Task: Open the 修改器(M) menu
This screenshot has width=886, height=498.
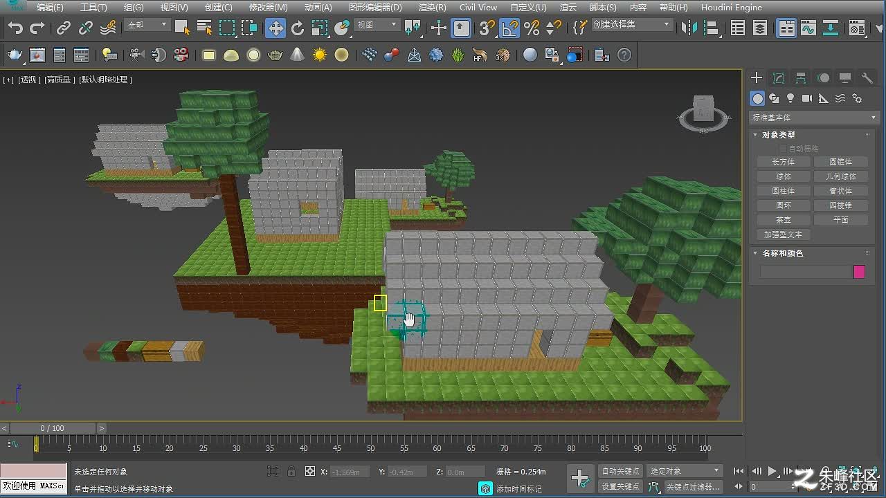Action: pos(267,8)
